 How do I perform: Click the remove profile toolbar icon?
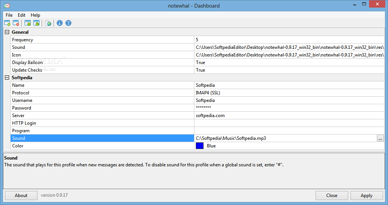pos(16,23)
